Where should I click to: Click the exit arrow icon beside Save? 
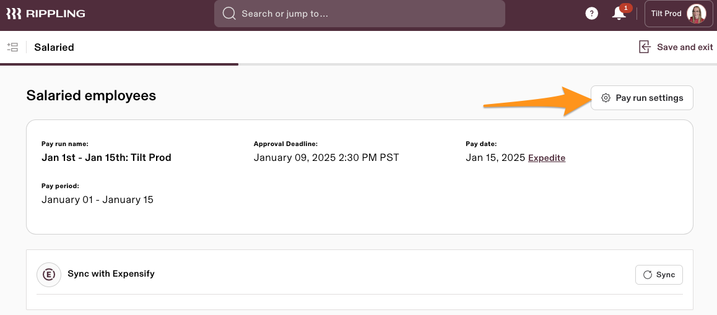click(x=645, y=47)
